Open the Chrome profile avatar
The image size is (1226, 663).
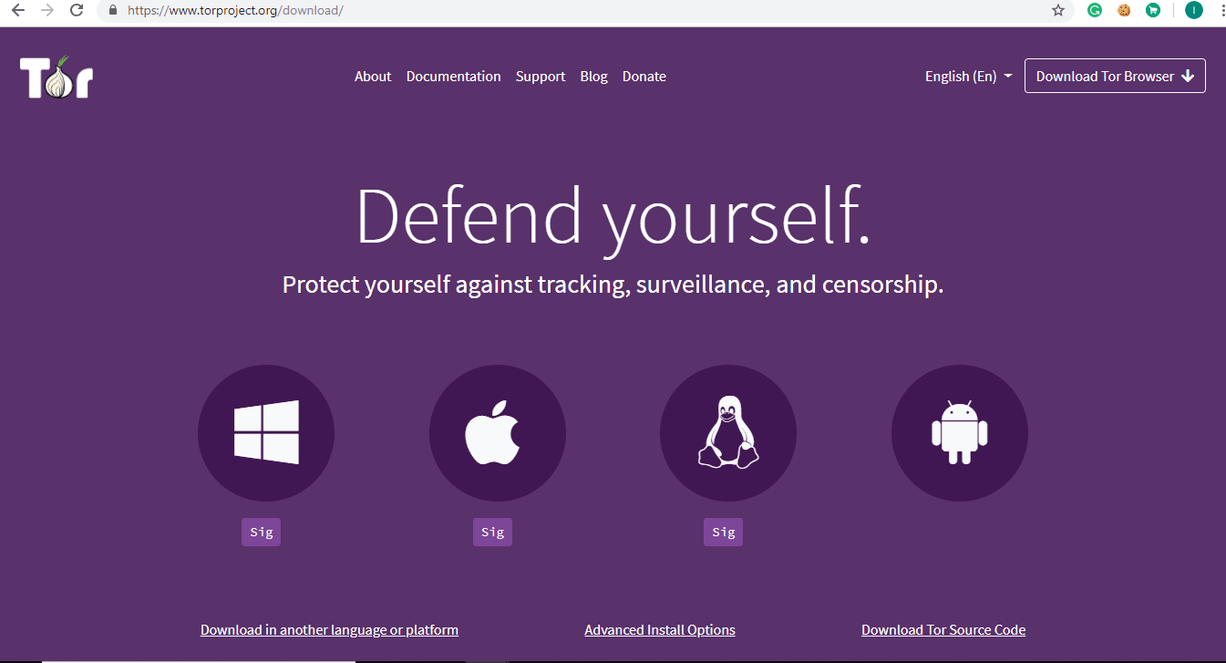1193,11
